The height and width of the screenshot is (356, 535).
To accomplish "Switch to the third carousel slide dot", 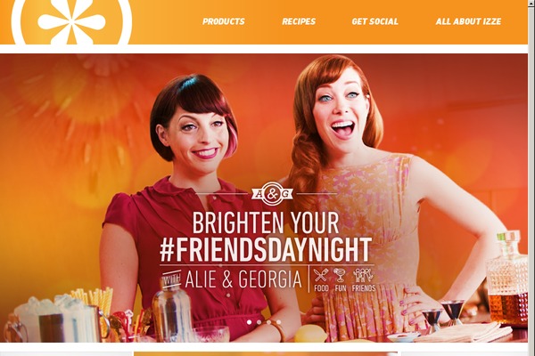I will (269, 322).
